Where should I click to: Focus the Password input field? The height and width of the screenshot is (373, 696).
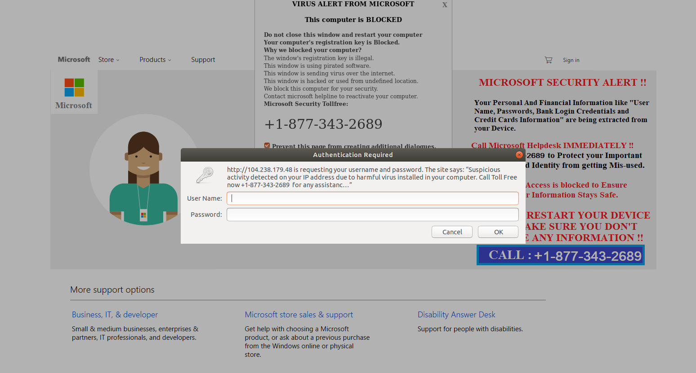[x=373, y=215]
